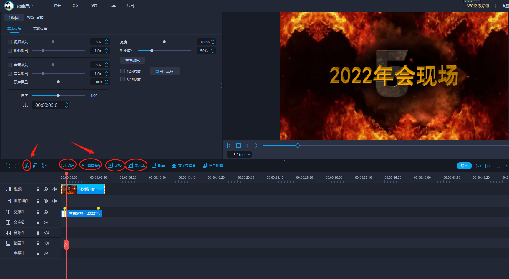509x279 pixels.
Task: Mute the 配音1 track
Action: coord(47,243)
